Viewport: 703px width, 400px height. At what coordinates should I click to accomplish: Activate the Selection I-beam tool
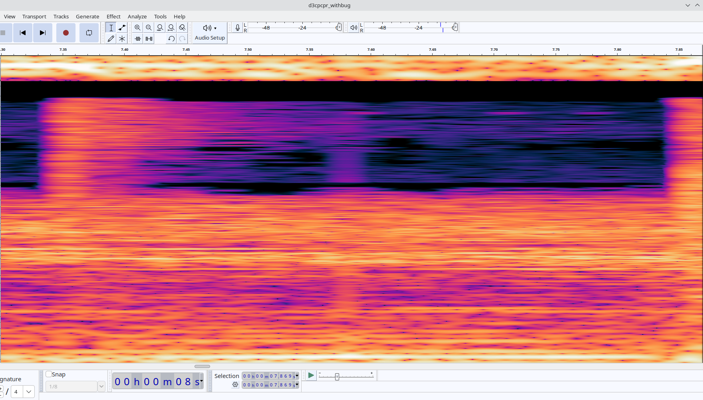(111, 28)
